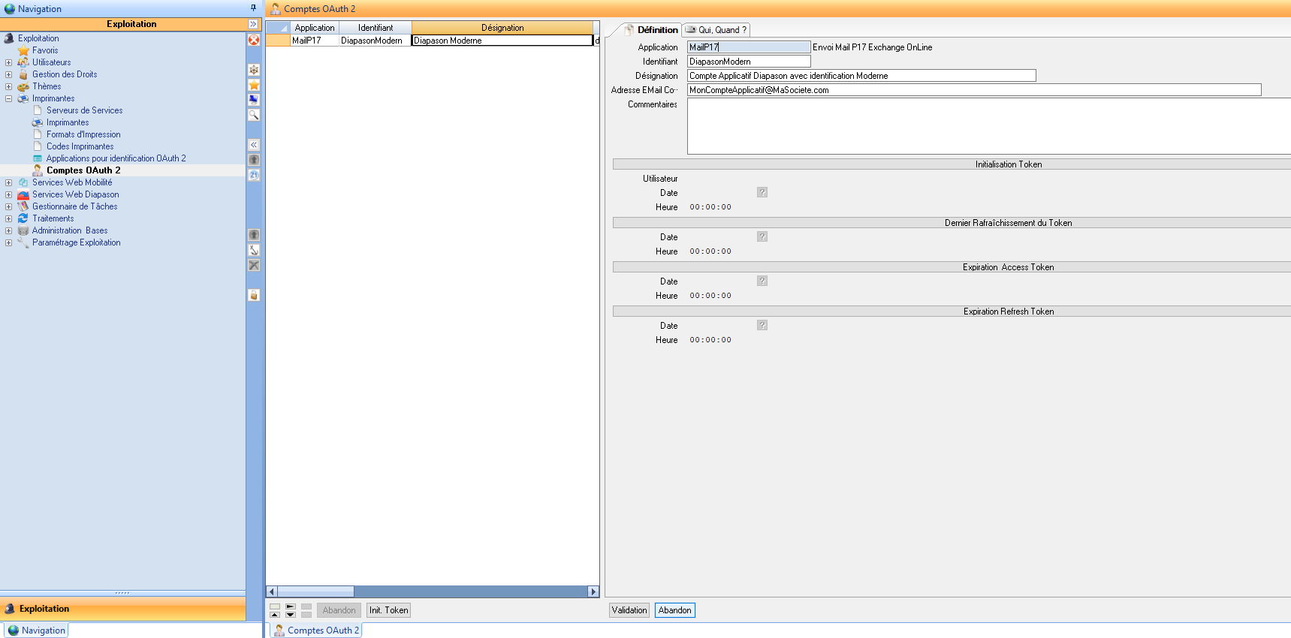Click the ship's wheel navigation icon
Viewport: 1291px width, 638px height.
click(x=254, y=70)
